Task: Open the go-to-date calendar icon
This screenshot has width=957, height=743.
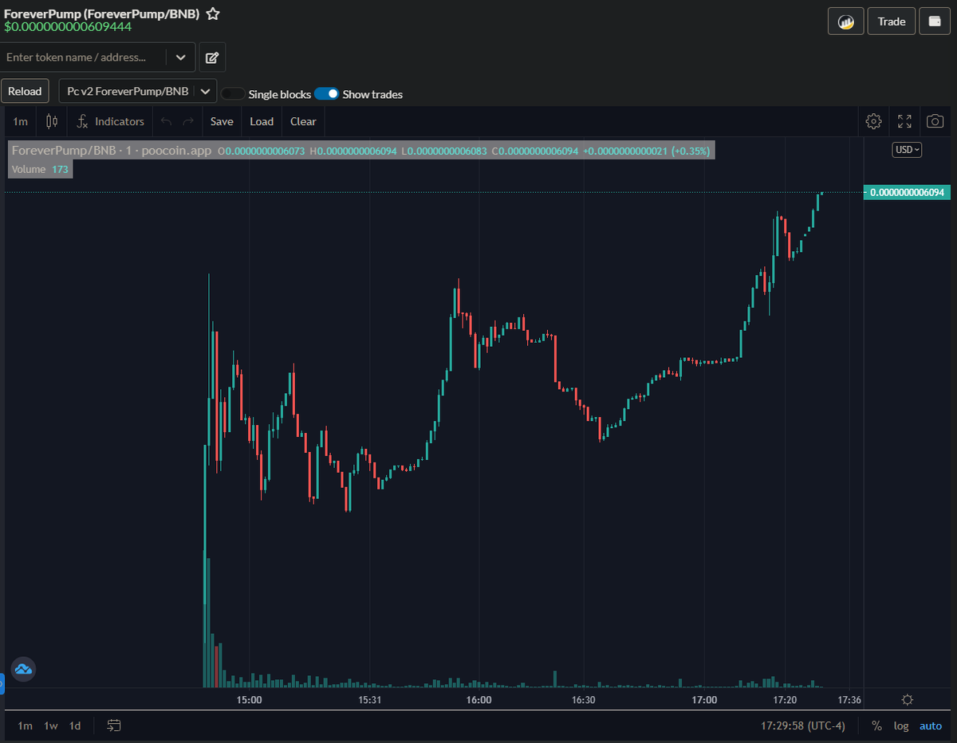Action: [114, 725]
